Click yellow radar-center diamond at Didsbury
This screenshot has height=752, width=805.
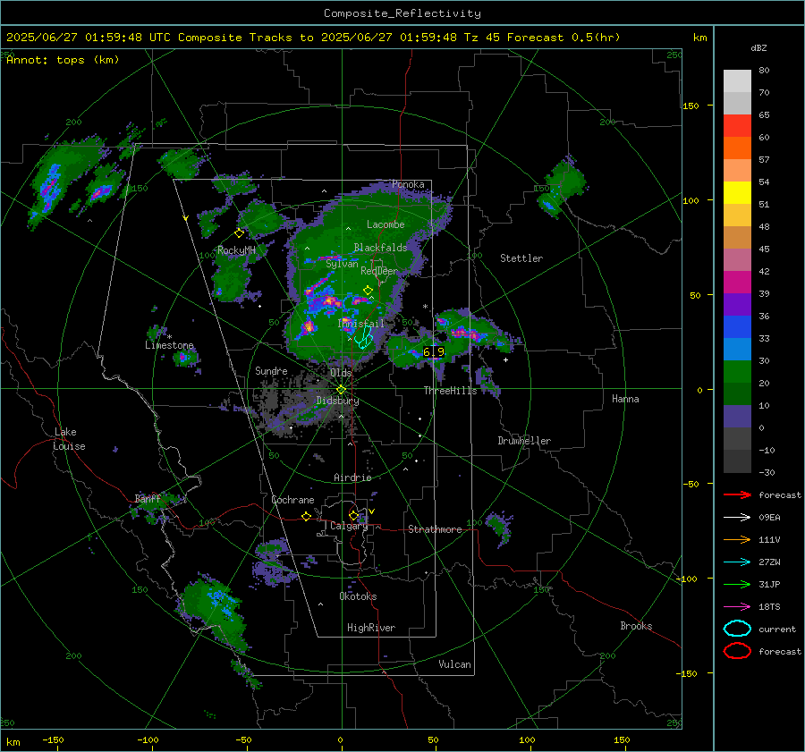click(x=341, y=390)
